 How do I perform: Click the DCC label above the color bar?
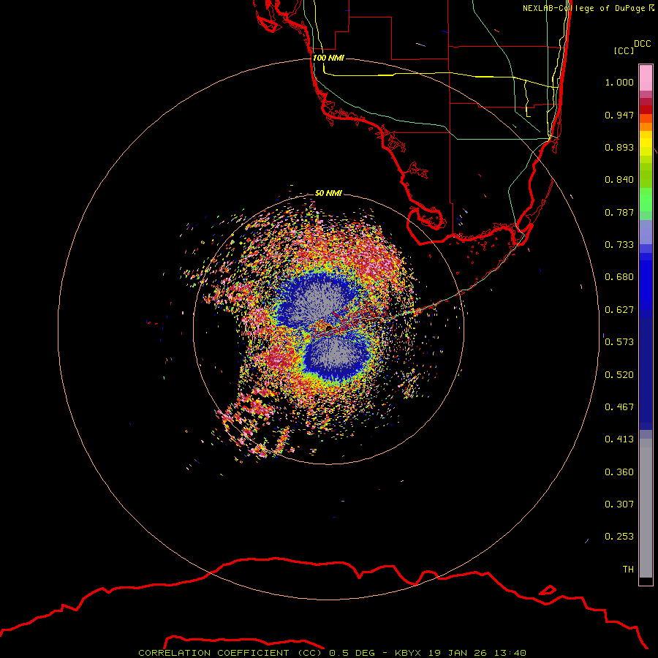coord(642,44)
